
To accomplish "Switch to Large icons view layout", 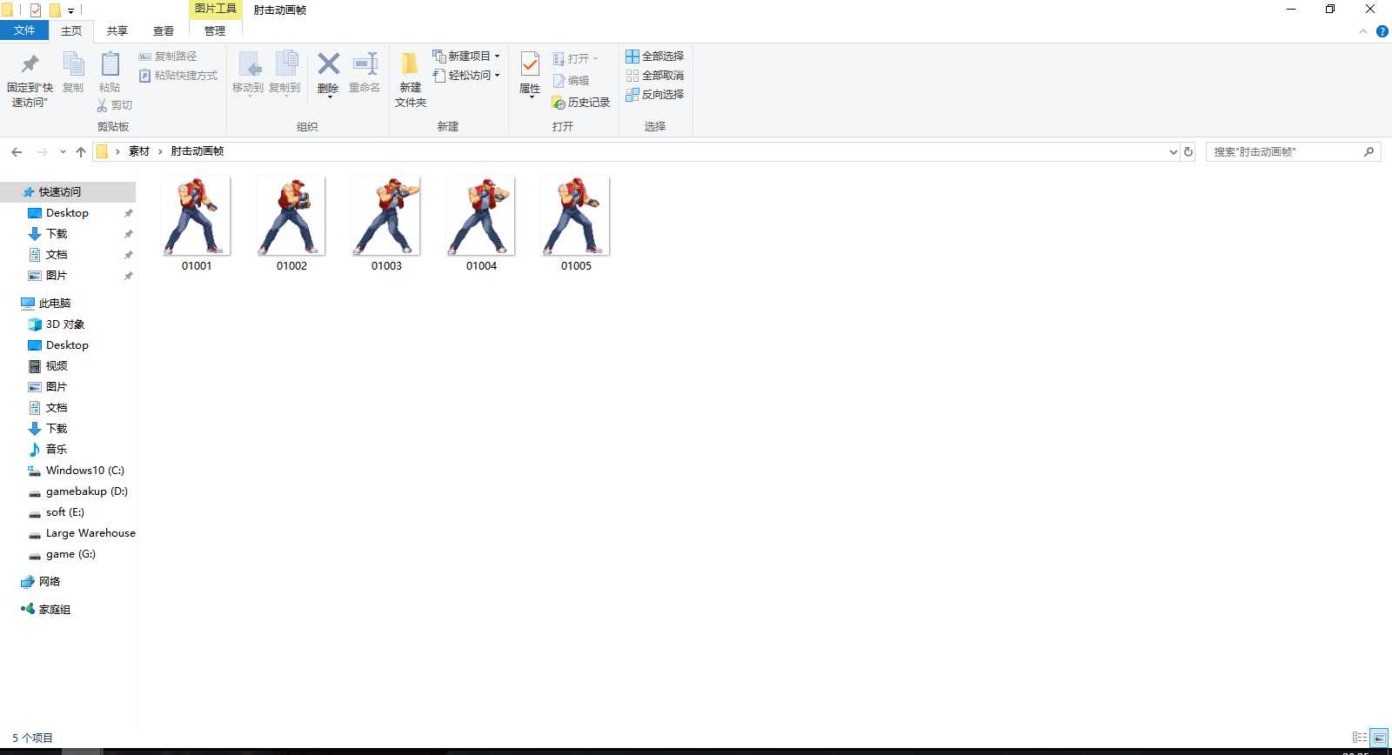I will tap(1379, 737).
